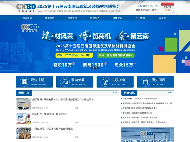Go to 网站首页 in the navigation bar
Screen dimensions: 190x142
27,18
